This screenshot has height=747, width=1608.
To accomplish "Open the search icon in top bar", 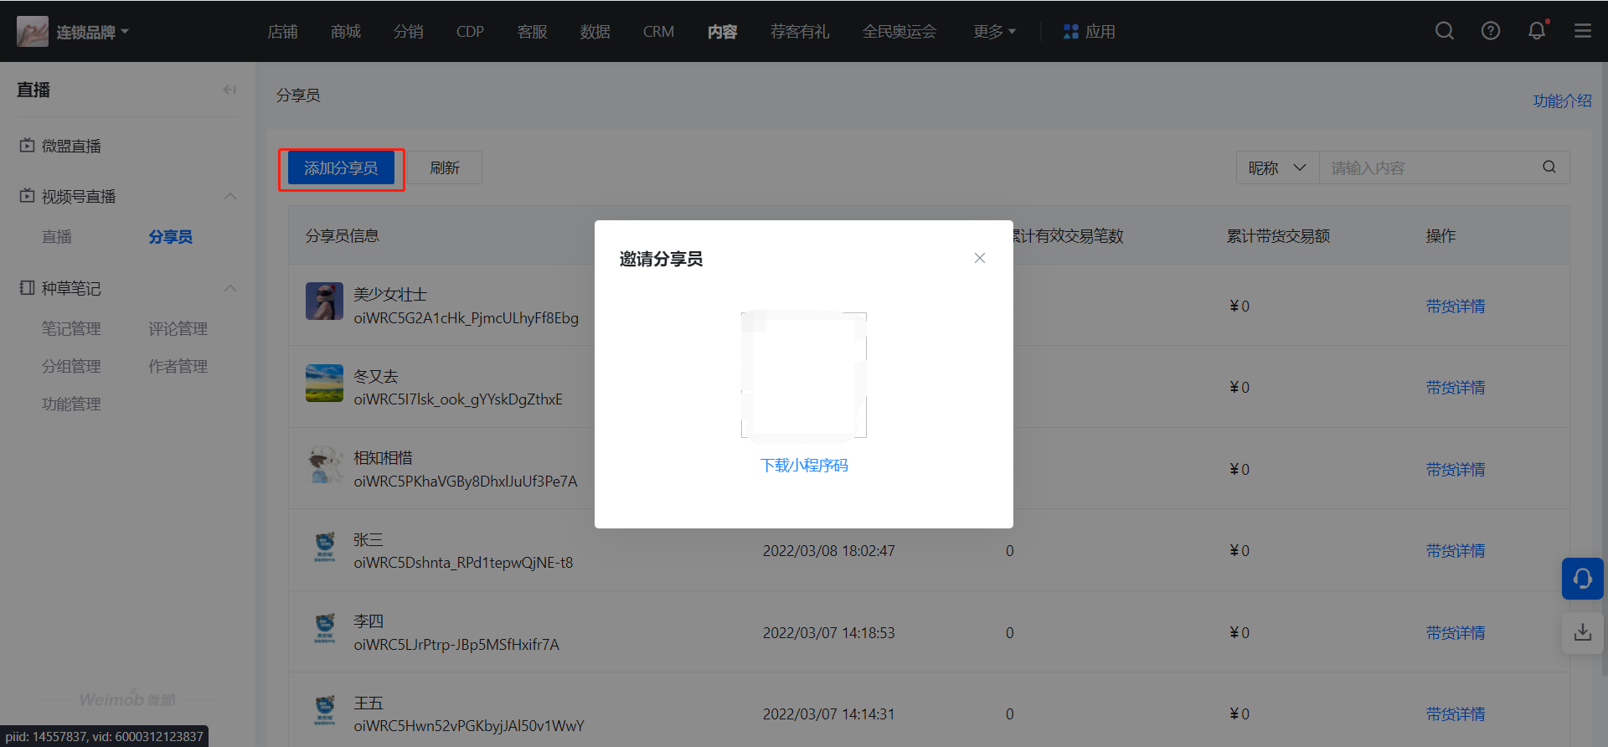I will pos(1444,31).
